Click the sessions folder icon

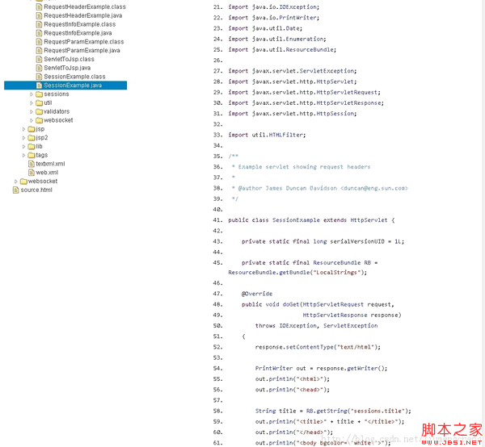tap(39, 94)
